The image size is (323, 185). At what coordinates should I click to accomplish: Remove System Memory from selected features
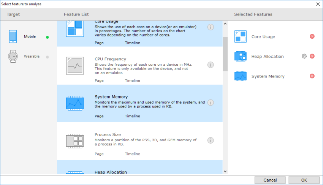(x=312, y=76)
